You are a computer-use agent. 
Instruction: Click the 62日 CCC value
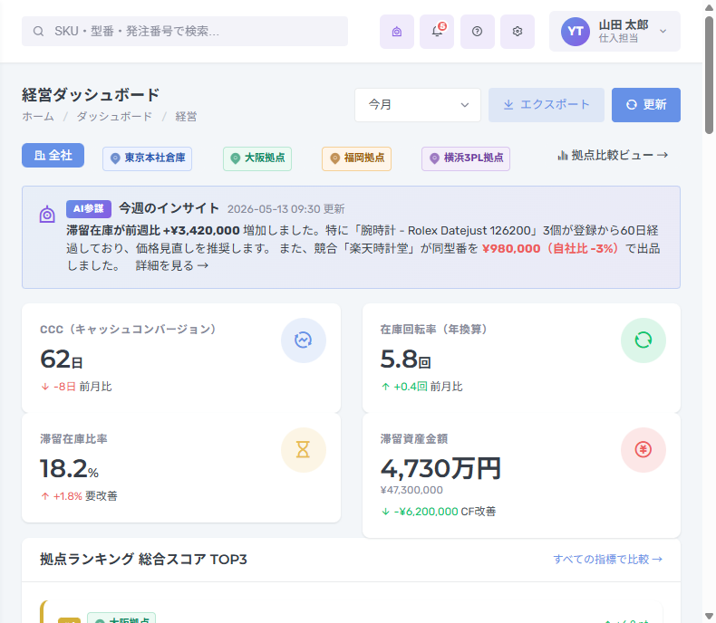[62, 359]
